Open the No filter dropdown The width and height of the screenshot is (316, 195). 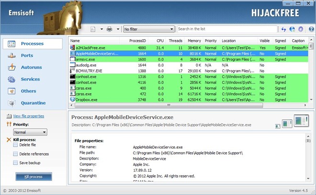tap(149, 29)
